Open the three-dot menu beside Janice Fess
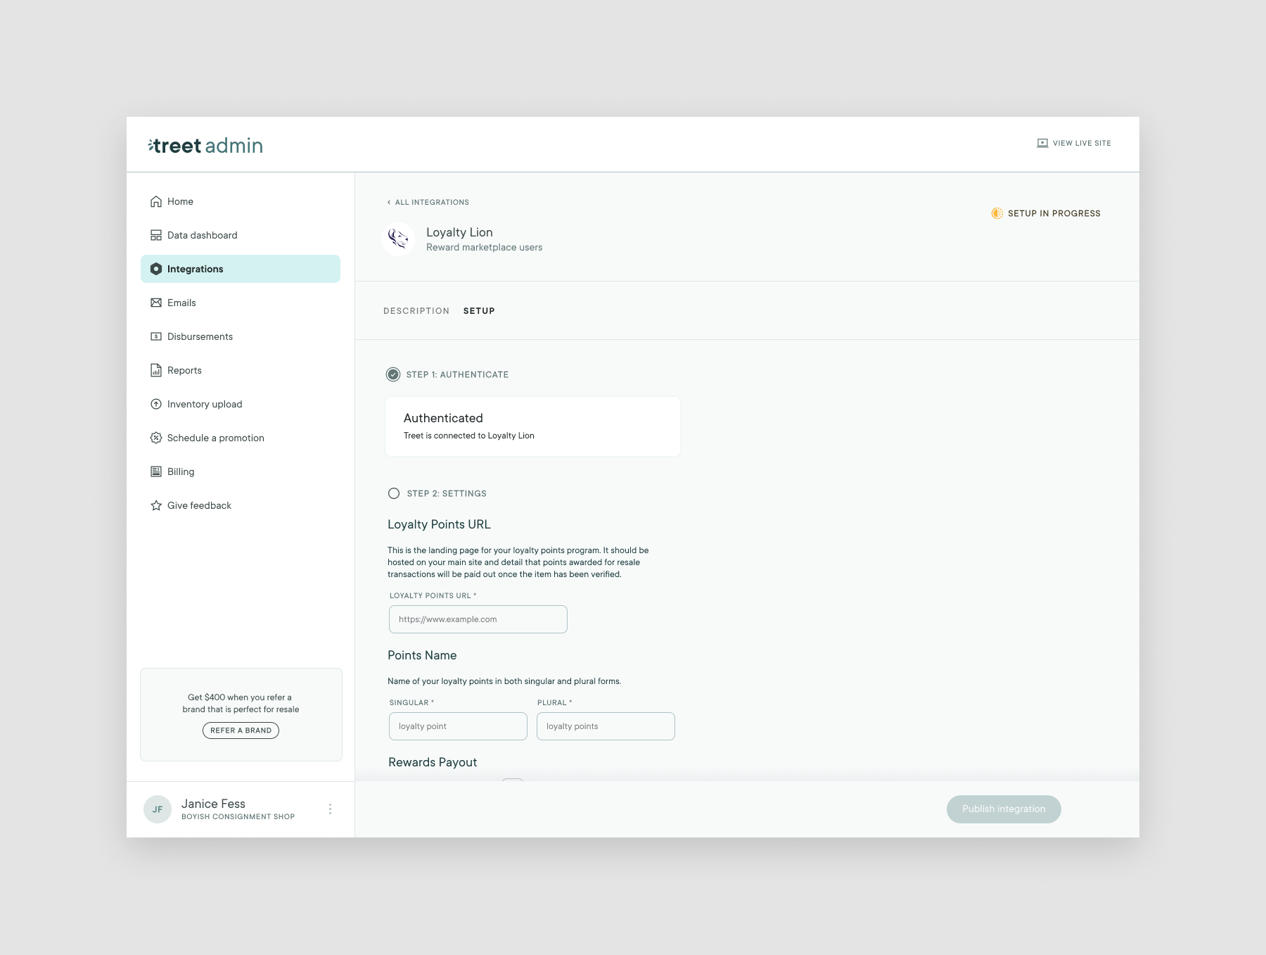 click(330, 809)
